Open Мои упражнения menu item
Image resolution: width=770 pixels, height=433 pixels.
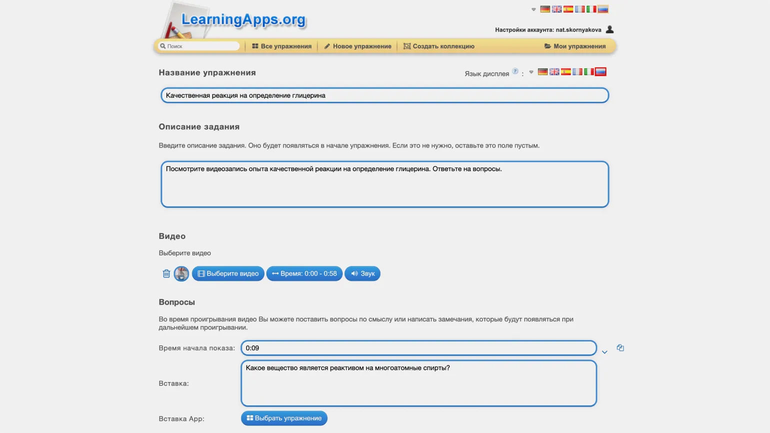point(574,46)
